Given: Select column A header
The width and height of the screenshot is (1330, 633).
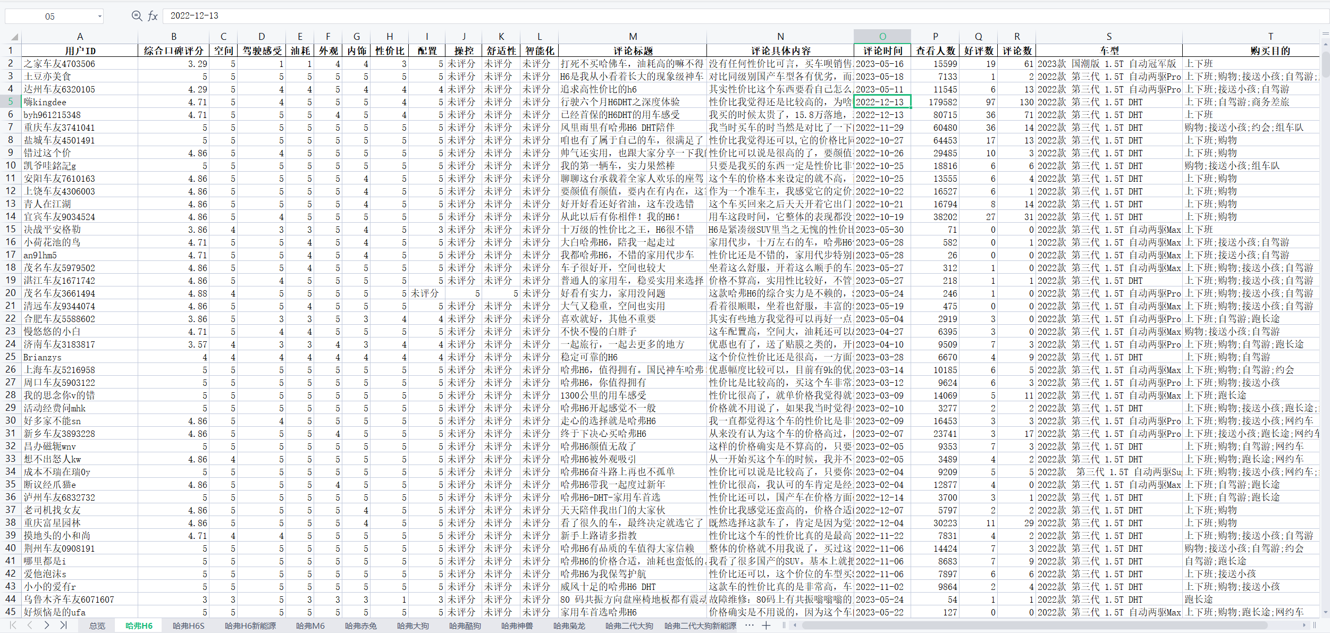Looking at the screenshot, I should click(80, 37).
